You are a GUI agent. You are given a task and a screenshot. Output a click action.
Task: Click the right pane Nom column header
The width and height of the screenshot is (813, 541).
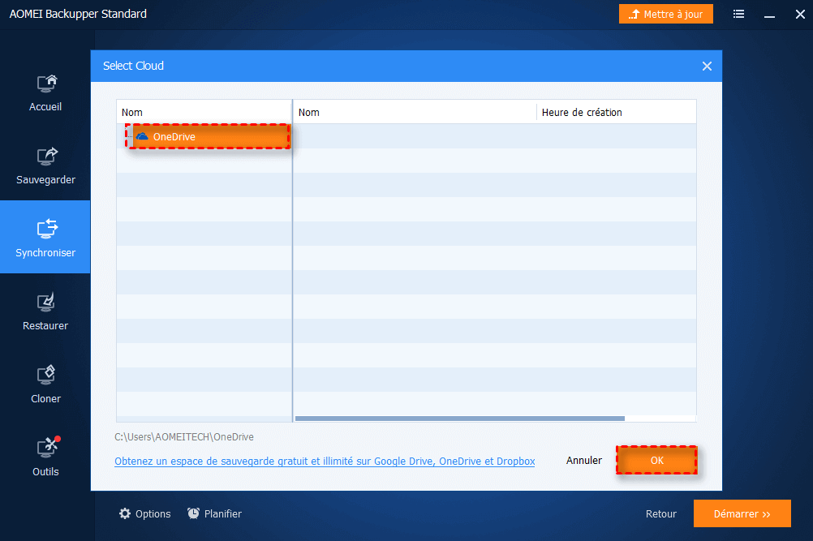pyautogui.click(x=415, y=112)
